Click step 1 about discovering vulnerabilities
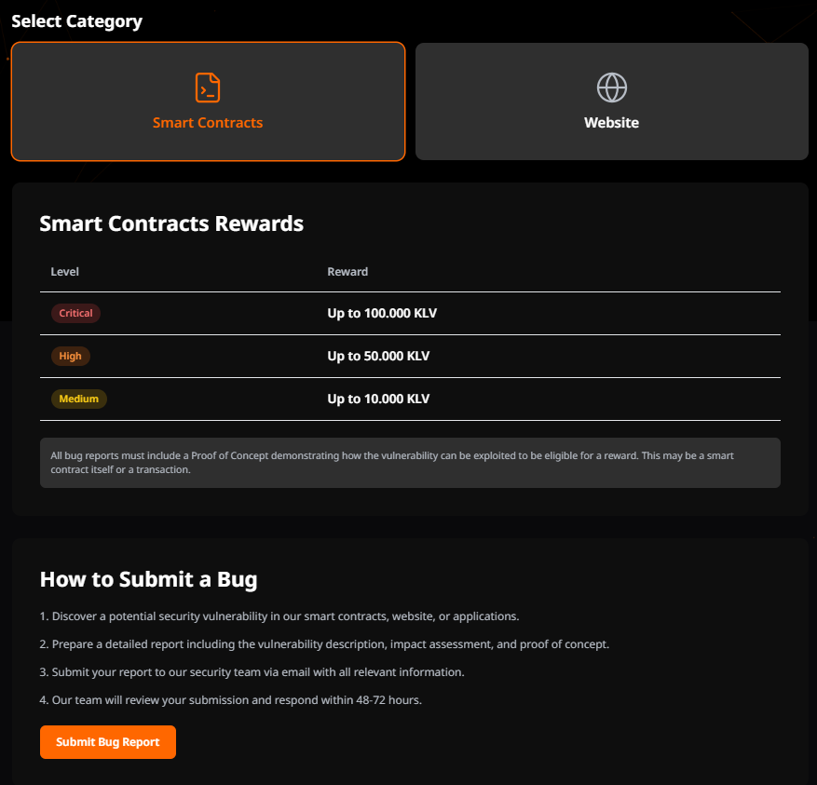817x785 pixels. coord(279,616)
